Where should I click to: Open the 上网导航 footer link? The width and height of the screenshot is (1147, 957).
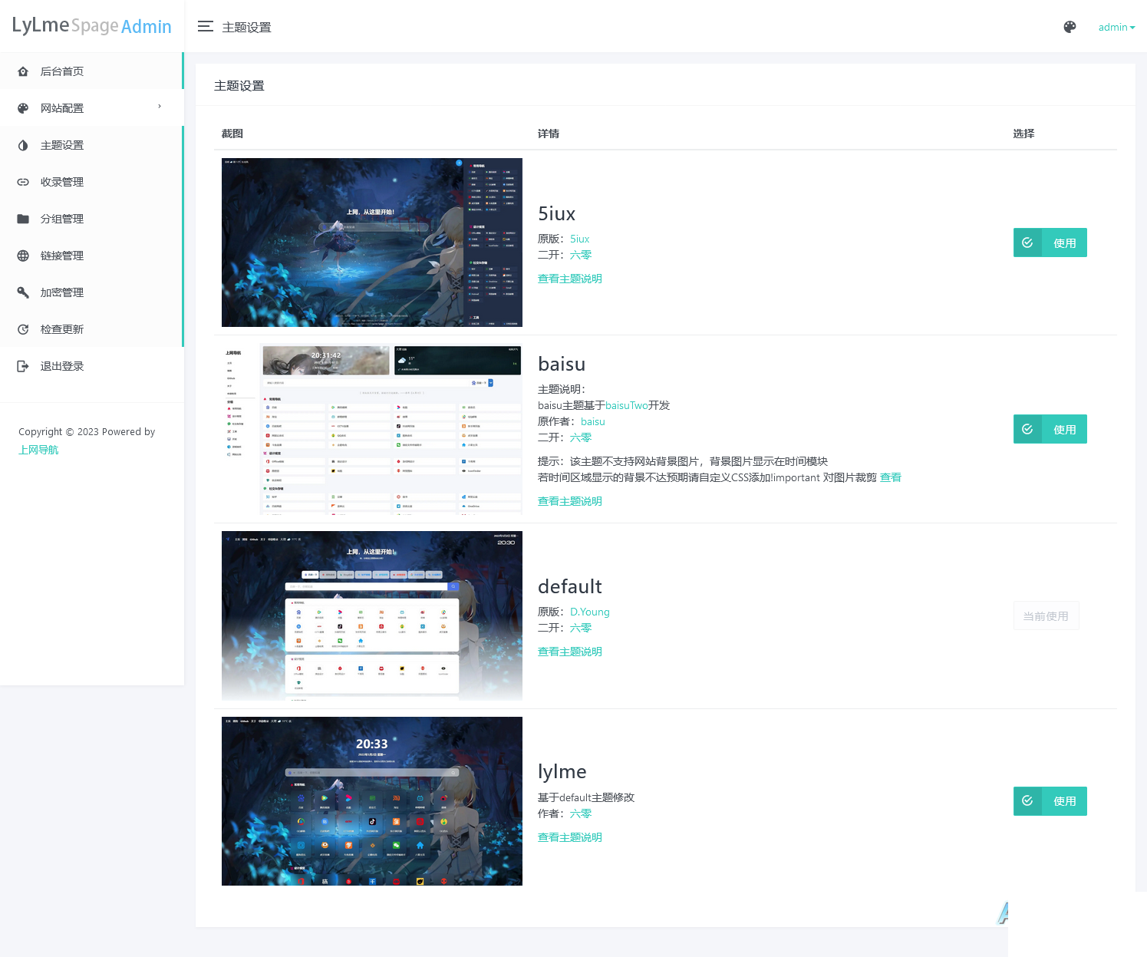click(38, 450)
